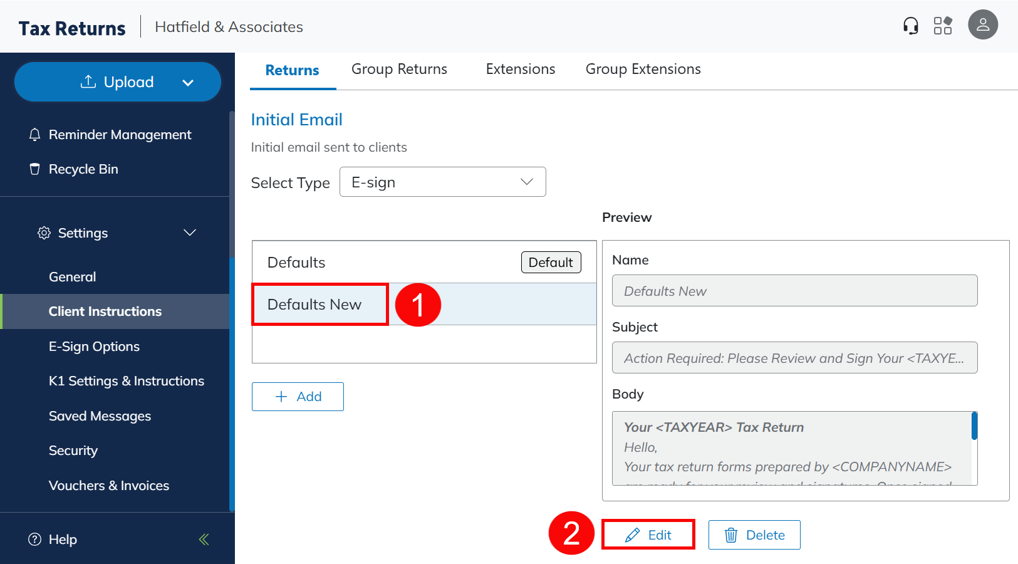The image size is (1018, 564).
Task: Click the Add template button
Action: pyautogui.click(x=298, y=397)
